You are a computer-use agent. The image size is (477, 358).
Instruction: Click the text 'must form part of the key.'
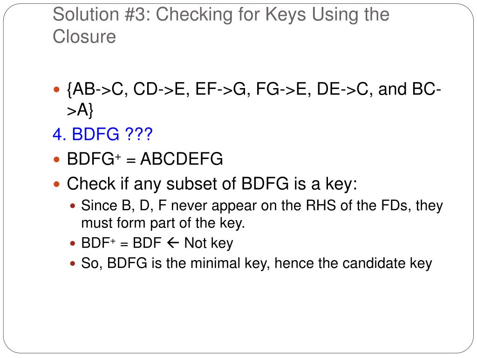click(x=163, y=223)
